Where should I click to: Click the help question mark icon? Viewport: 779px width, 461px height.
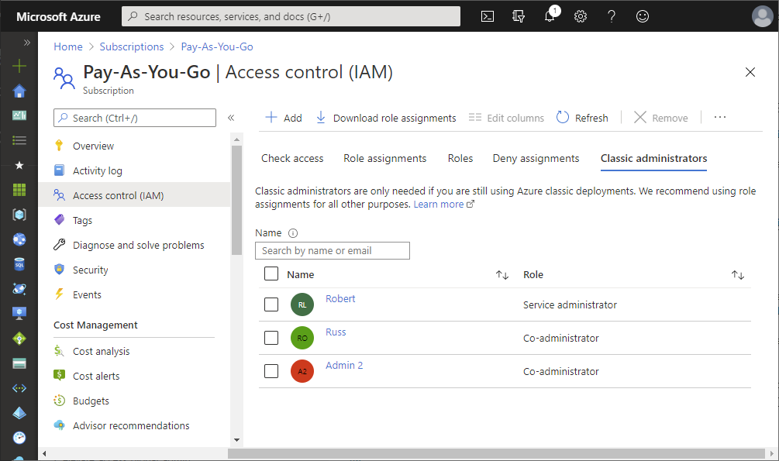pos(611,16)
